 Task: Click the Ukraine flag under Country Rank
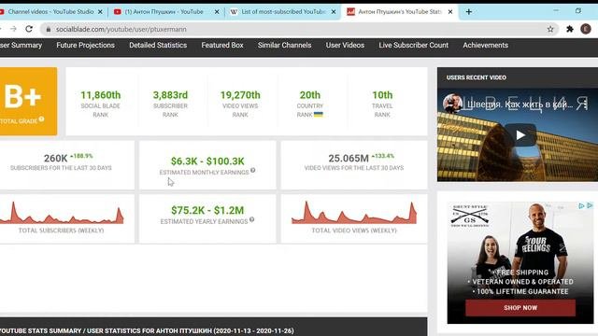pyautogui.click(x=319, y=114)
